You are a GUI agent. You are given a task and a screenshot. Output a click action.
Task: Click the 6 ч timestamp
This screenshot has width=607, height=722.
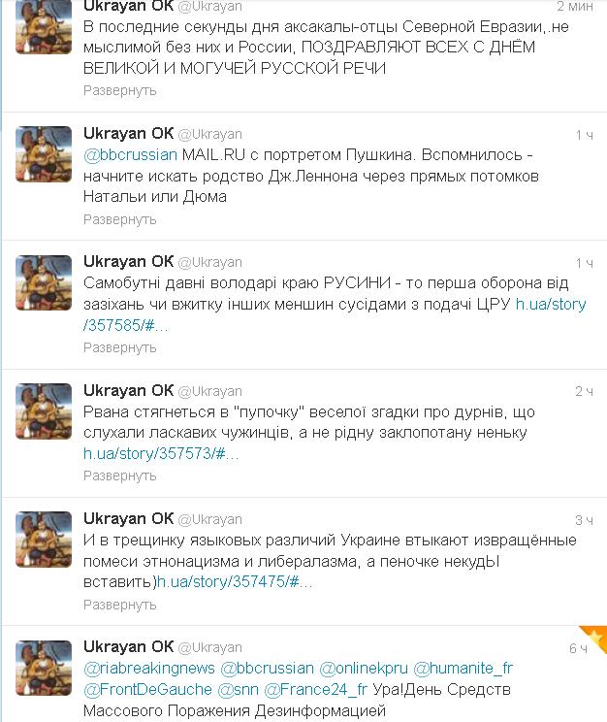(x=578, y=649)
